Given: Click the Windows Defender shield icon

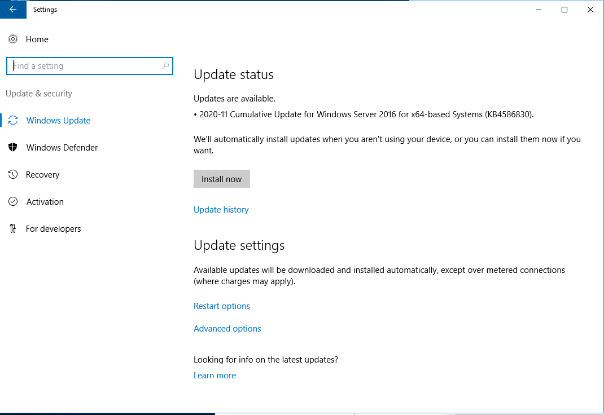Looking at the screenshot, I should click(x=13, y=147).
